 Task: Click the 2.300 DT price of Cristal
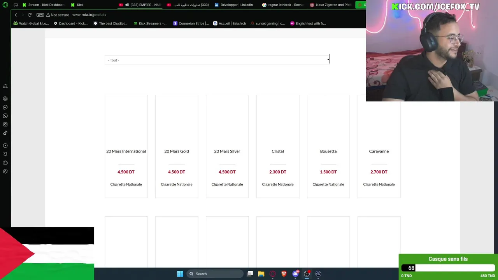click(278, 172)
